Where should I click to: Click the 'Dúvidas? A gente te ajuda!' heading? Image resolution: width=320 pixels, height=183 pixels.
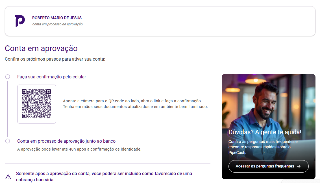(x=265, y=132)
